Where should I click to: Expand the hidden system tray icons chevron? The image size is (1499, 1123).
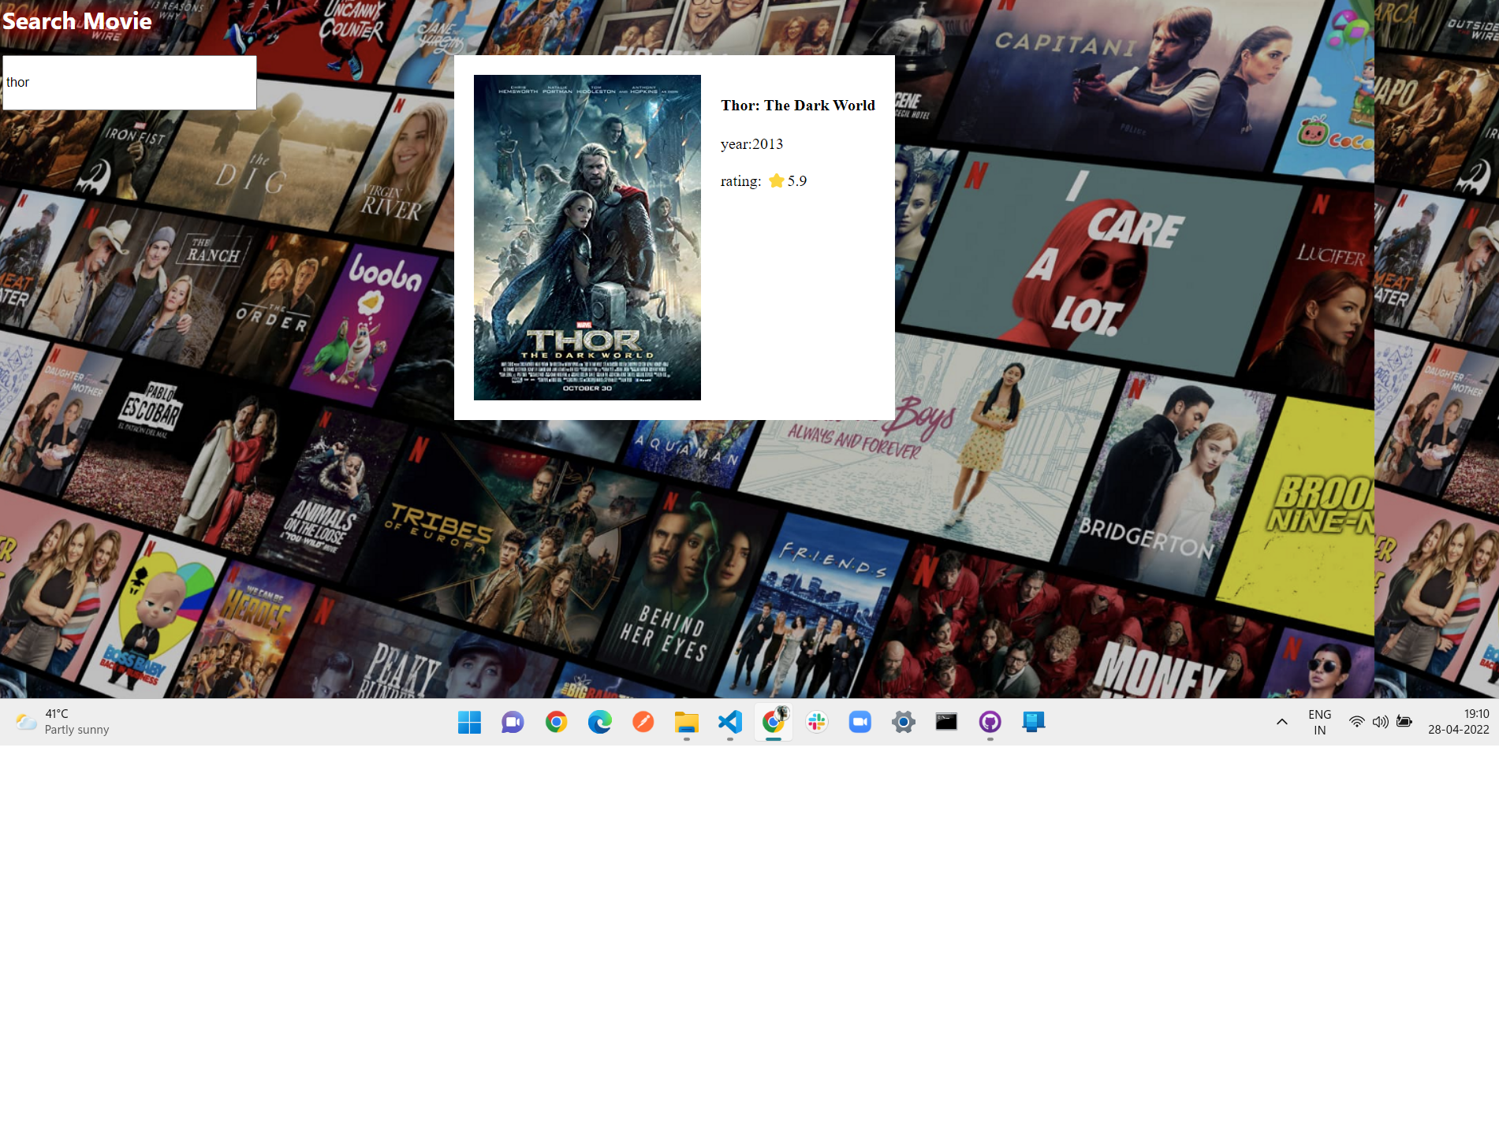(x=1282, y=722)
